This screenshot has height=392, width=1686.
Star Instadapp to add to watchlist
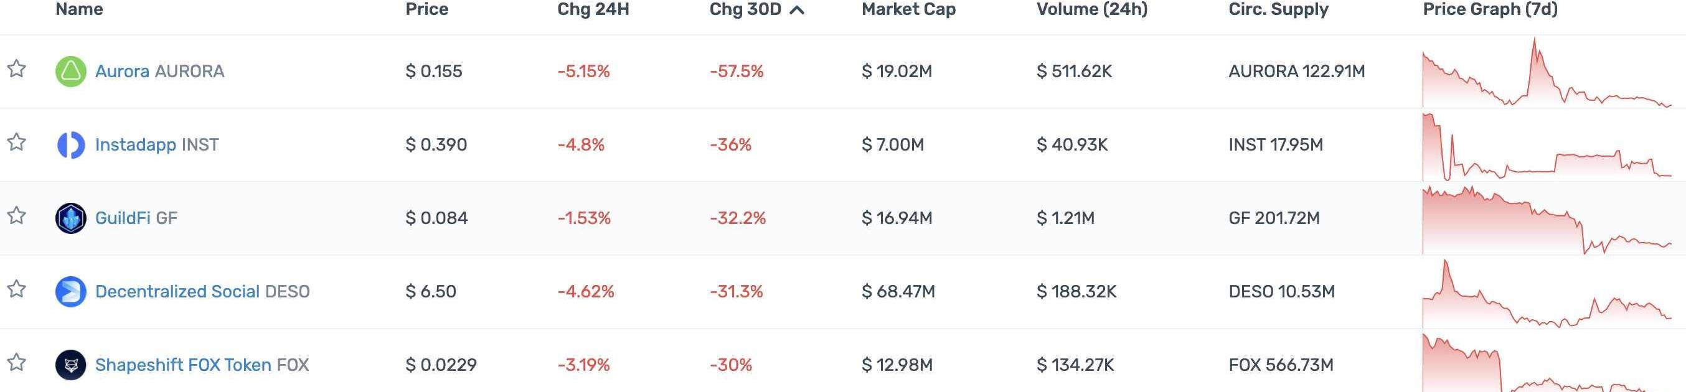[16, 142]
